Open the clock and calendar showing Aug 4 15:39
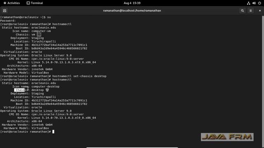This screenshot has width=264, height=148. (x=132, y=3)
